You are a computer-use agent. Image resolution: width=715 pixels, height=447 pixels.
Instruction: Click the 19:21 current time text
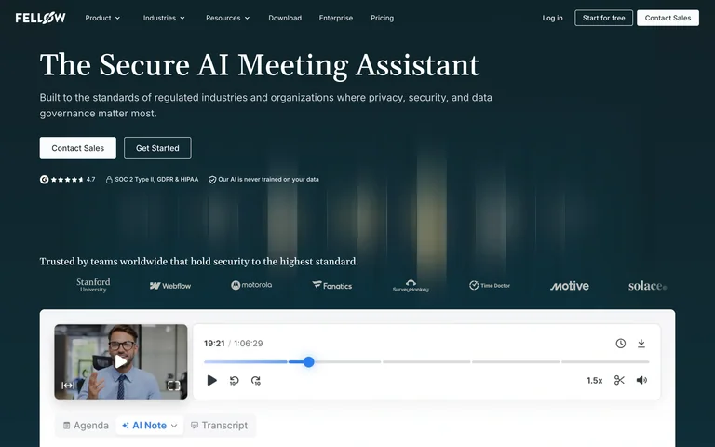(x=214, y=344)
